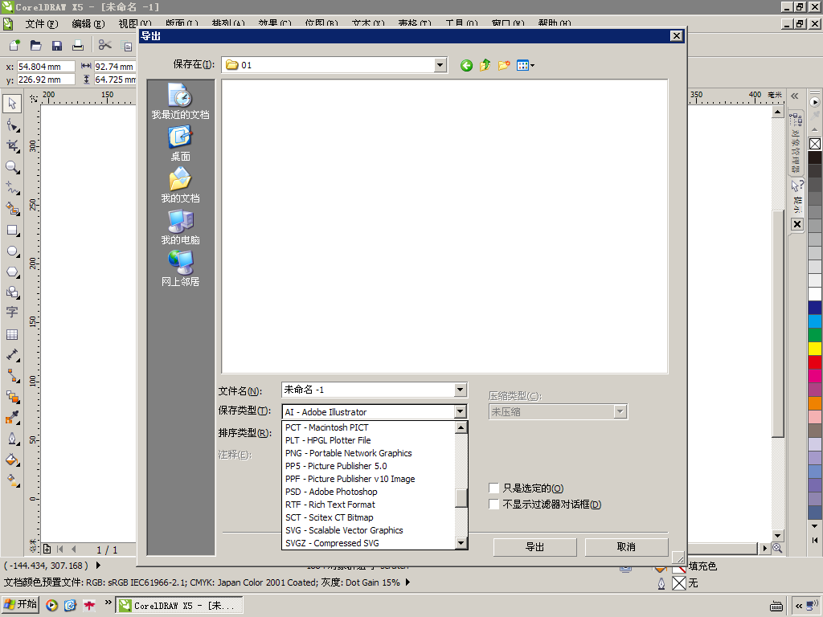Select the Crop tool
This screenshot has height=617, width=823.
pyautogui.click(x=12, y=146)
